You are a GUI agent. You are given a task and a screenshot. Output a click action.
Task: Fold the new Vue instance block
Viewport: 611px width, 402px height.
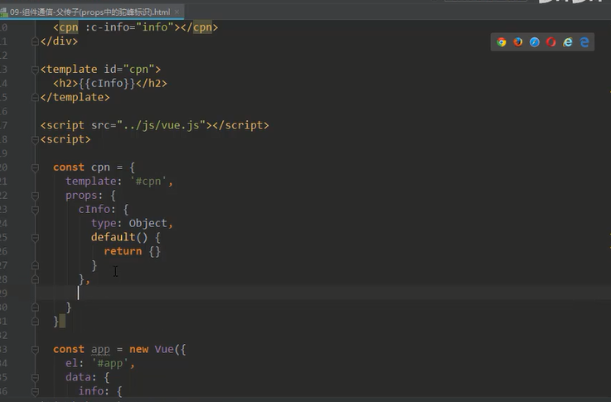pos(35,350)
